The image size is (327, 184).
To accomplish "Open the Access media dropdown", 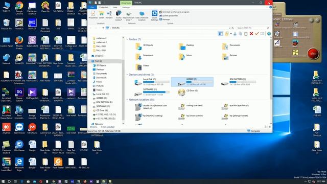I will (x=119, y=16).
